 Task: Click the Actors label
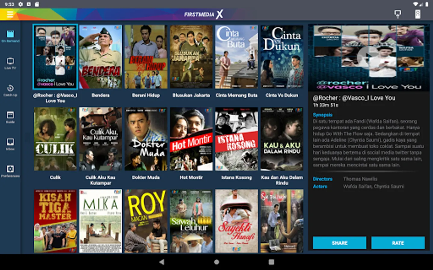(320, 186)
